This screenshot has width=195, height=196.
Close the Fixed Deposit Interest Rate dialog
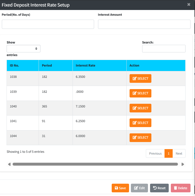click(189, 4)
